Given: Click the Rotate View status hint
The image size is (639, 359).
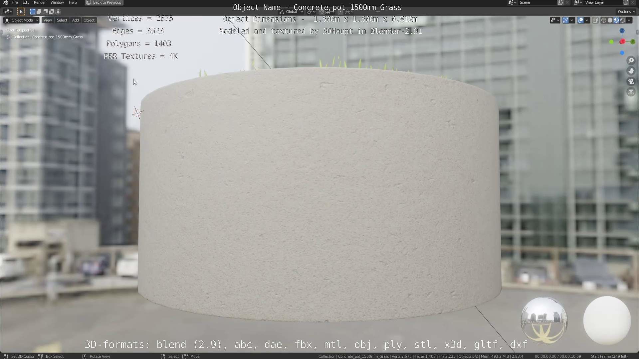Looking at the screenshot, I should click(100, 356).
